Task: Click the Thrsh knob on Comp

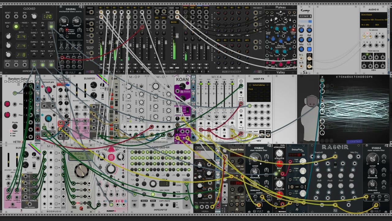Action: coord(301,30)
